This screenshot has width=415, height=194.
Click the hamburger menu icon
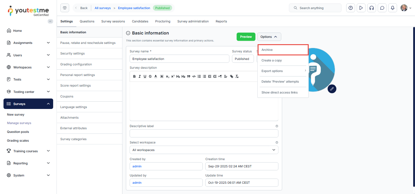[65, 8]
